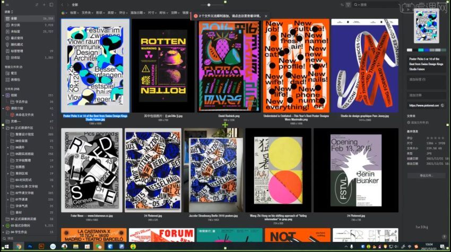This screenshot has width=451, height=252.
Task: Open the 类型 filter dropdown
Action: [111, 13]
